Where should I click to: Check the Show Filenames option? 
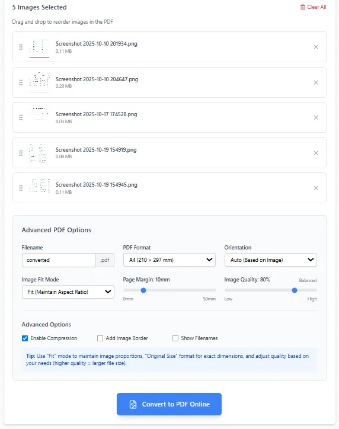point(175,338)
